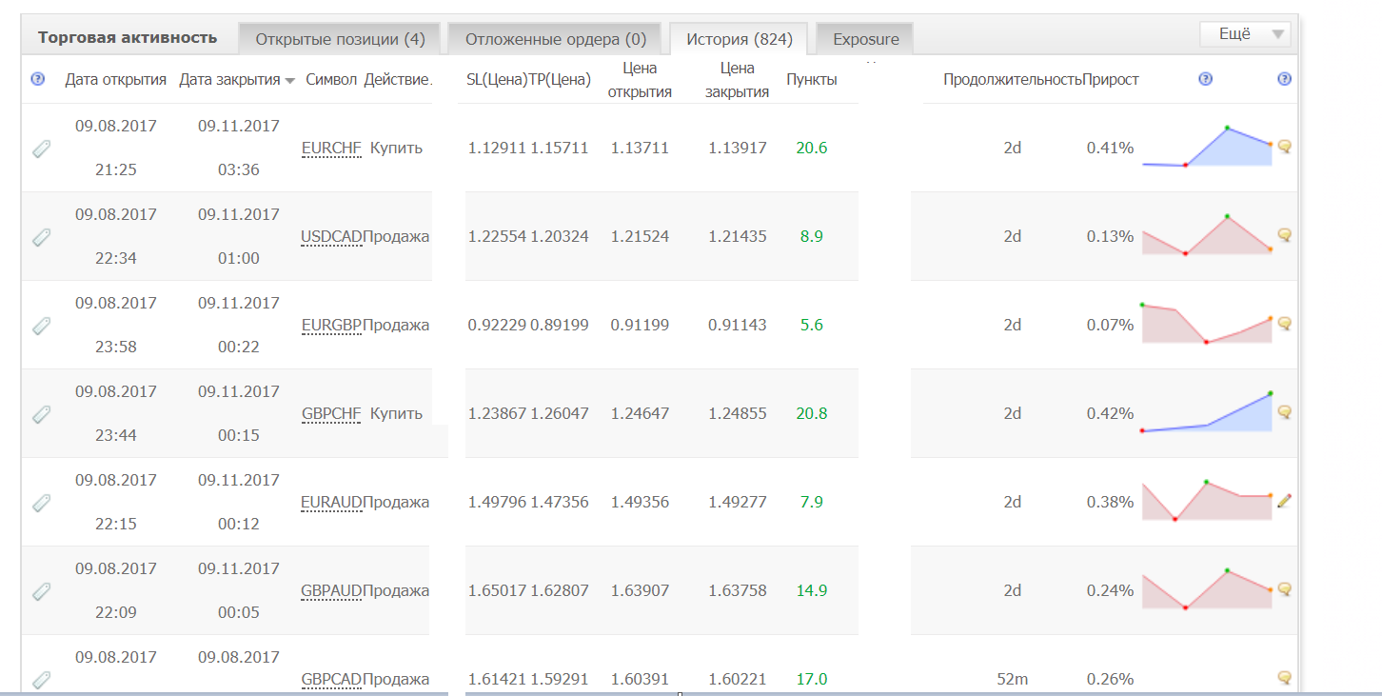
Task: Click the 20.6 points value
Action: pyautogui.click(x=812, y=149)
